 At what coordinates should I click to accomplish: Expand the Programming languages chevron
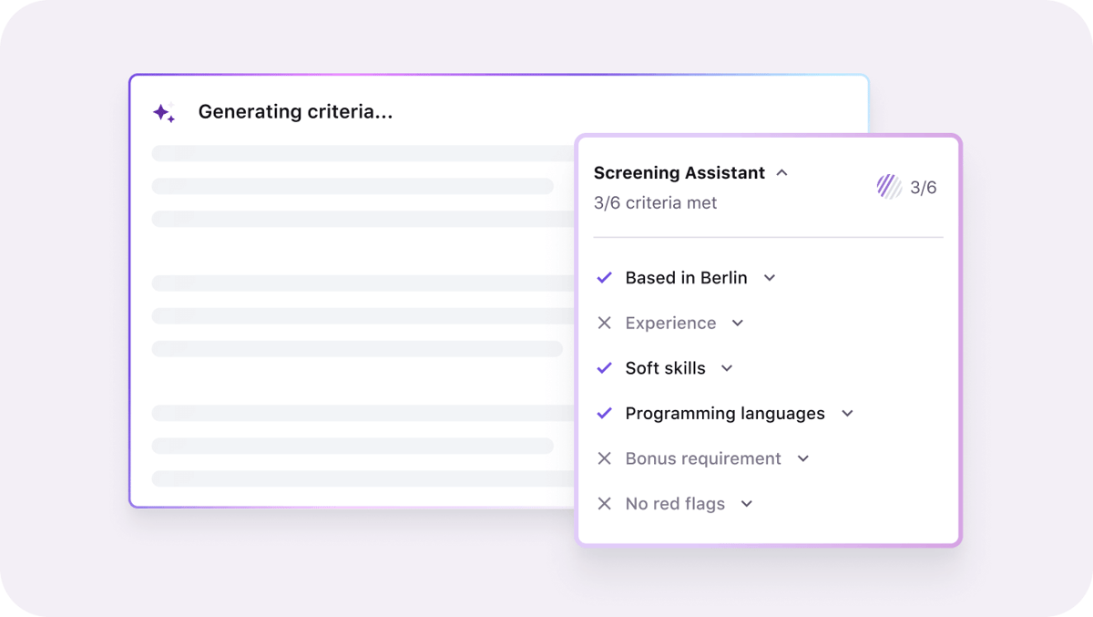pos(847,414)
